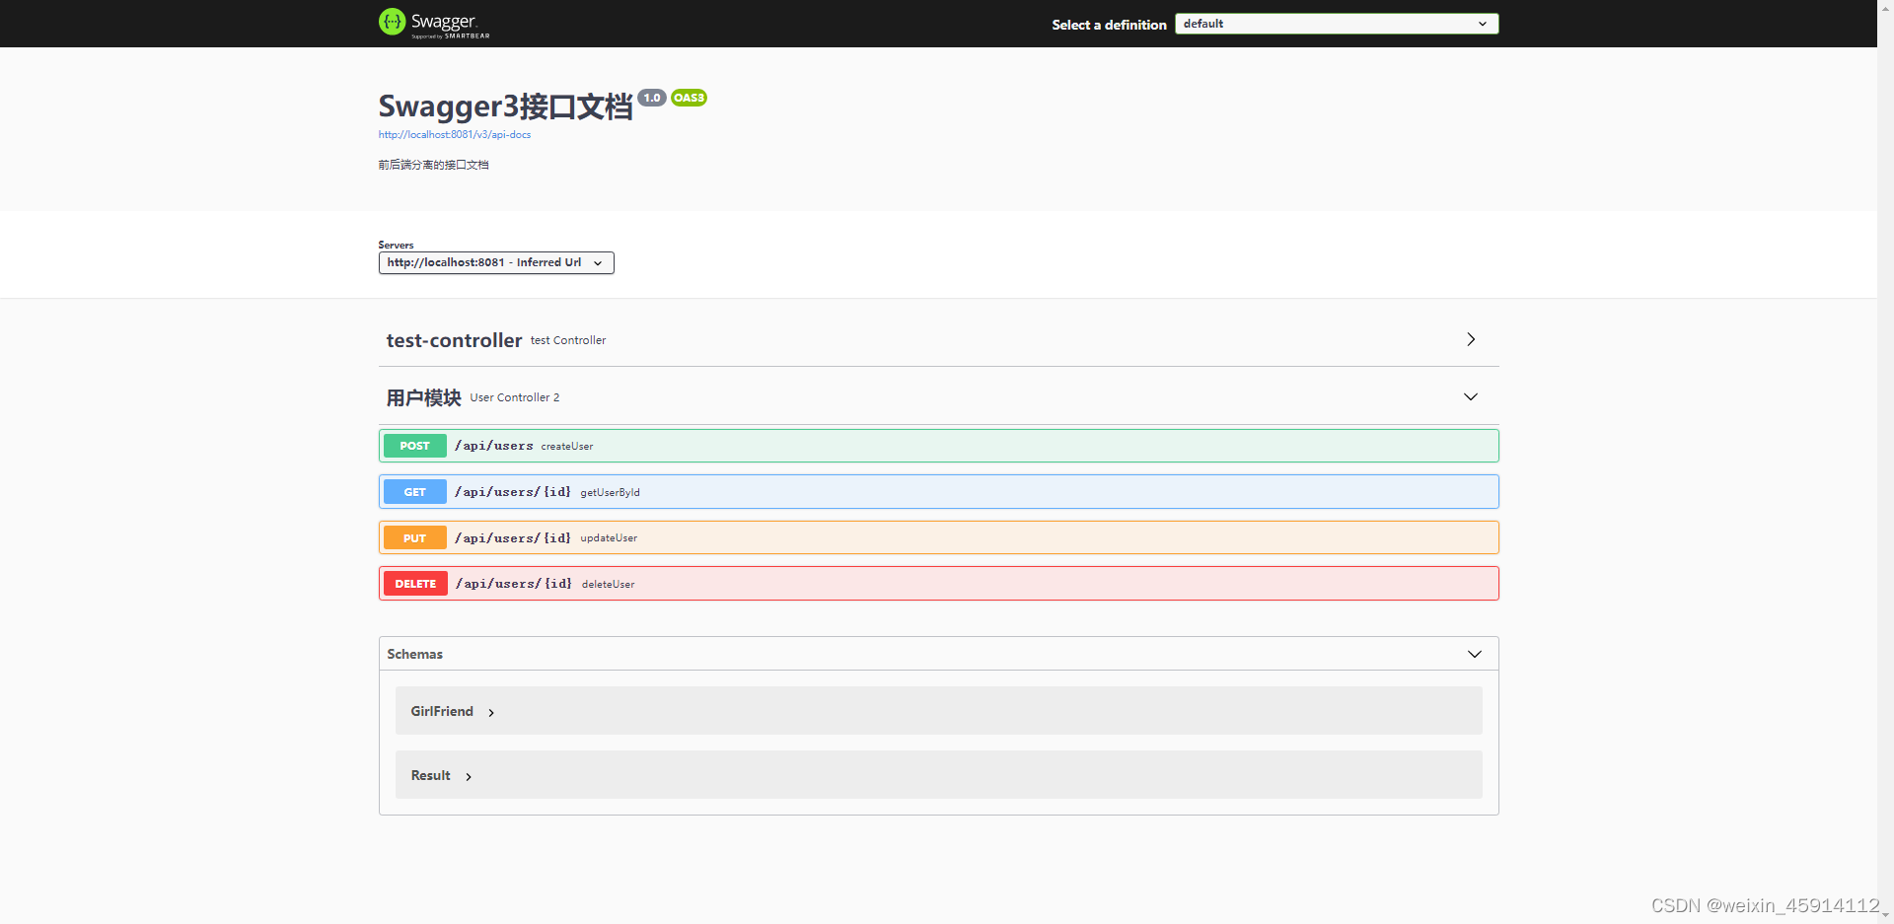
Task: Open the Select a definition dropdown
Action: [1337, 24]
